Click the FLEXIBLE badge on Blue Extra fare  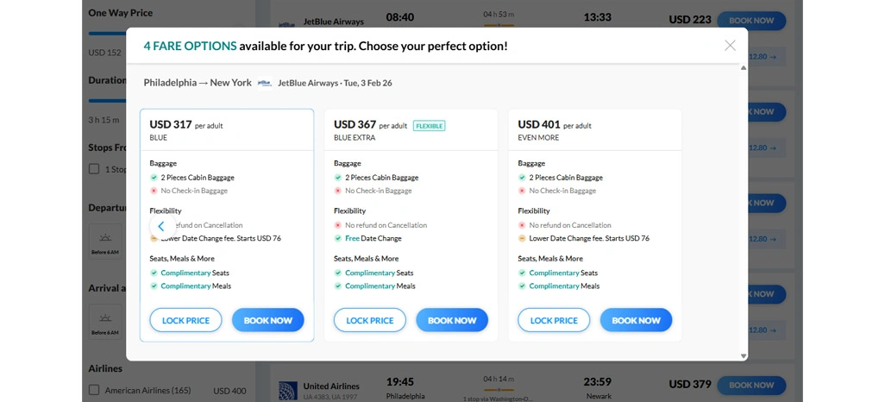tap(429, 126)
